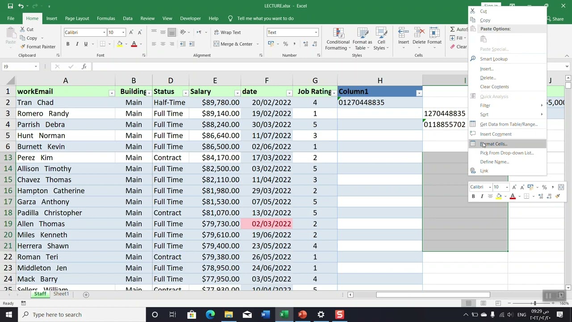Click Tell me what you want to do

point(265,18)
